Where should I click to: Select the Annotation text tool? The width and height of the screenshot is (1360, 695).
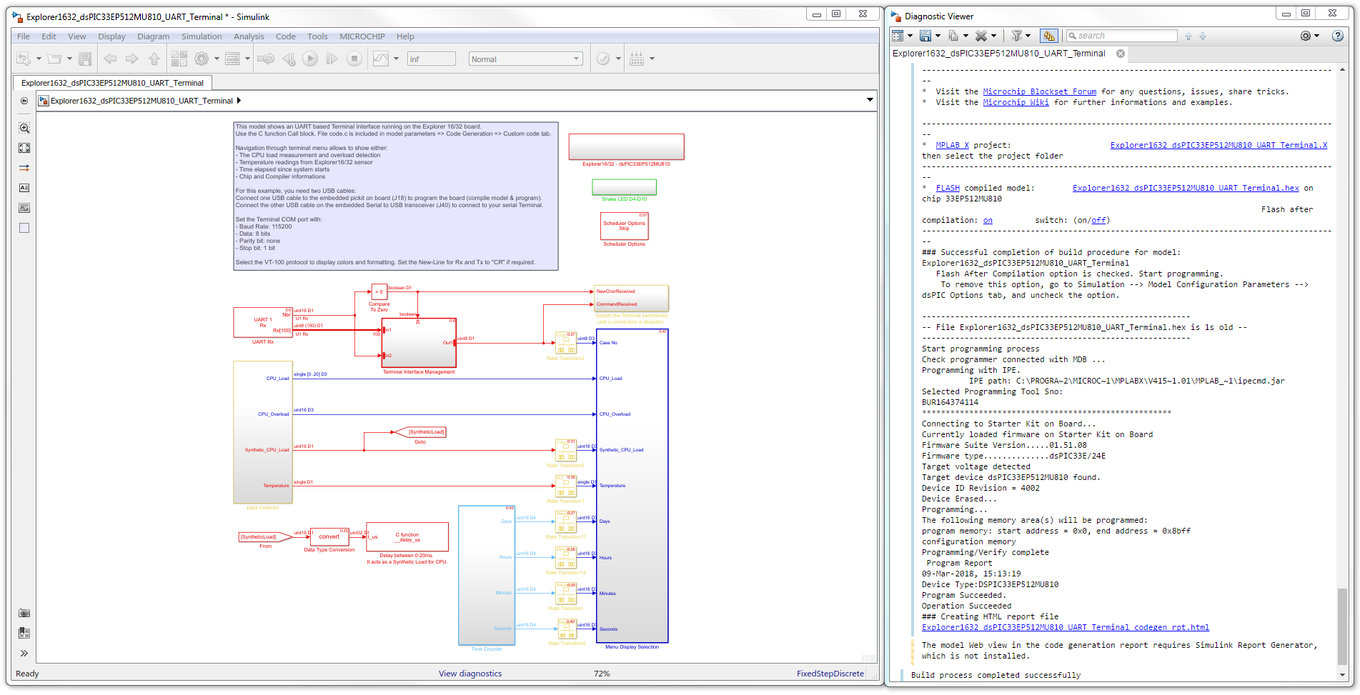24,188
